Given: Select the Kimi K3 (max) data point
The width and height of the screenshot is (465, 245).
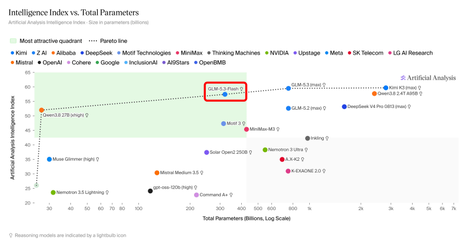Looking at the screenshot, I should pyautogui.click(x=385, y=88).
